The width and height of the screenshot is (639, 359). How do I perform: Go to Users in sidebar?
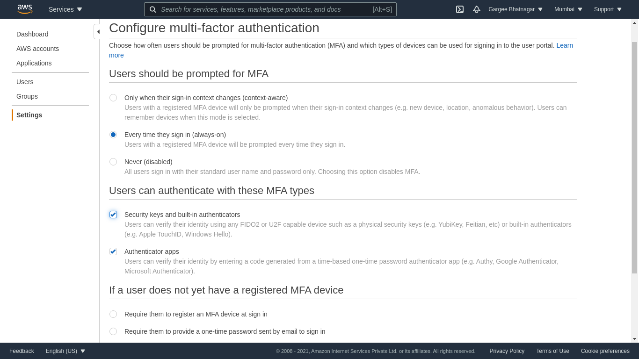(x=25, y=82)
